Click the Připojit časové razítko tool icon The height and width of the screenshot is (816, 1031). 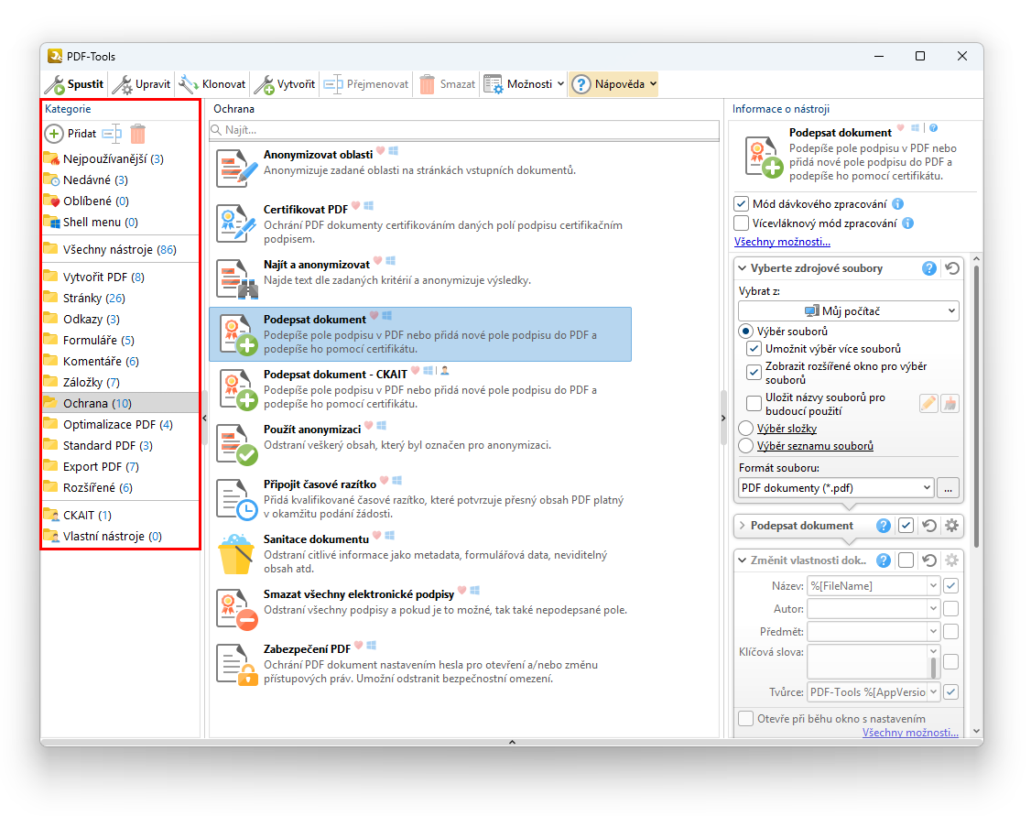tap(237, 500)
